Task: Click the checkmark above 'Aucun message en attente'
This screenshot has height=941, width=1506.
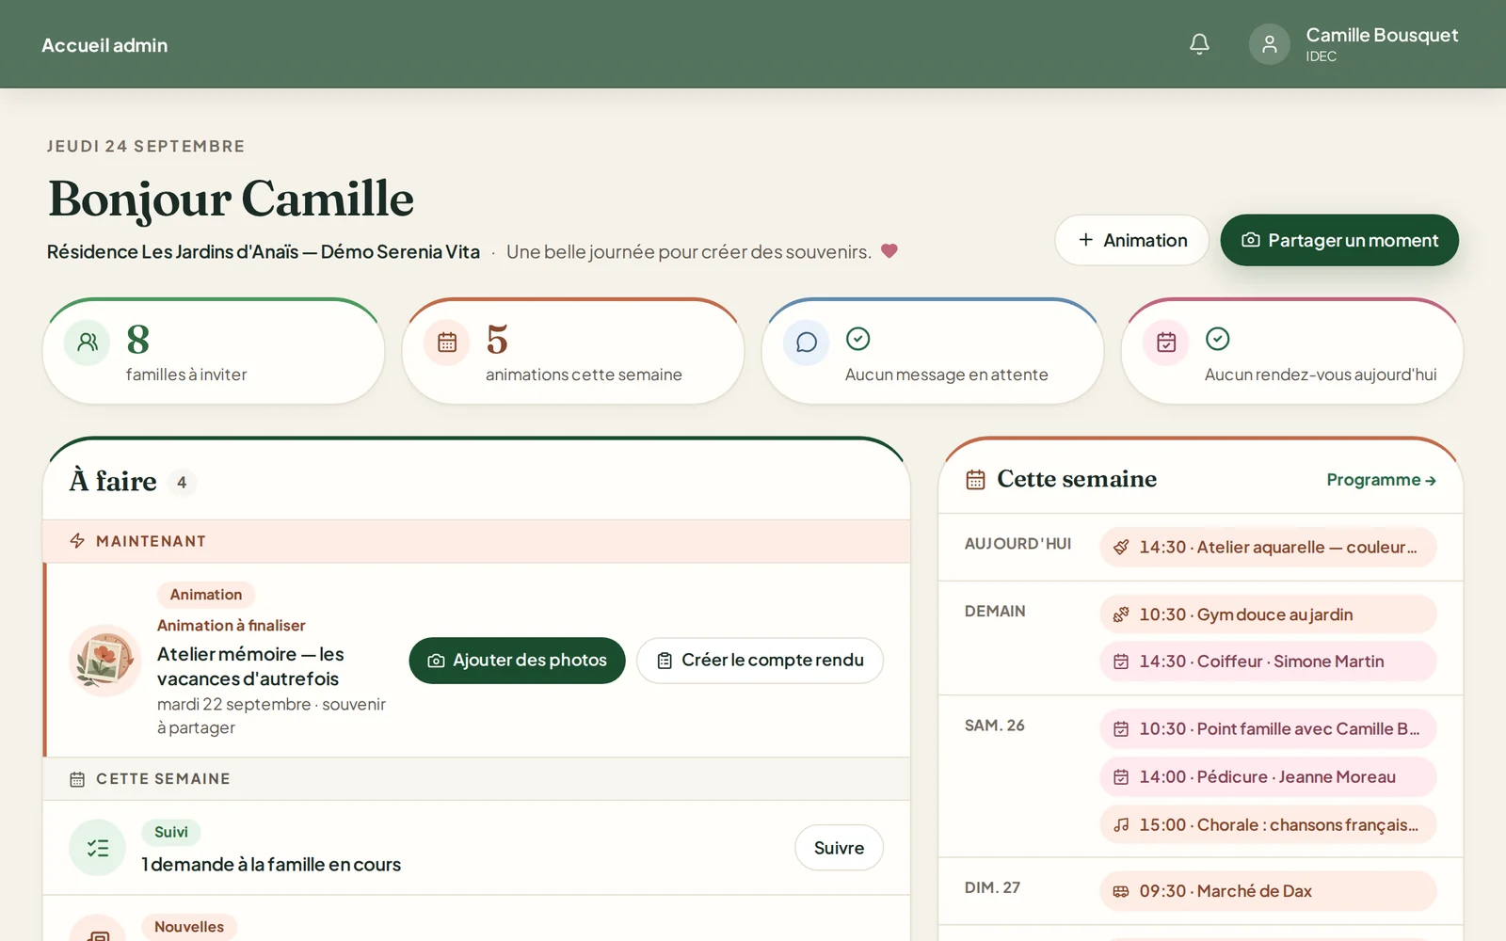Action: click(x=857, y=339)
